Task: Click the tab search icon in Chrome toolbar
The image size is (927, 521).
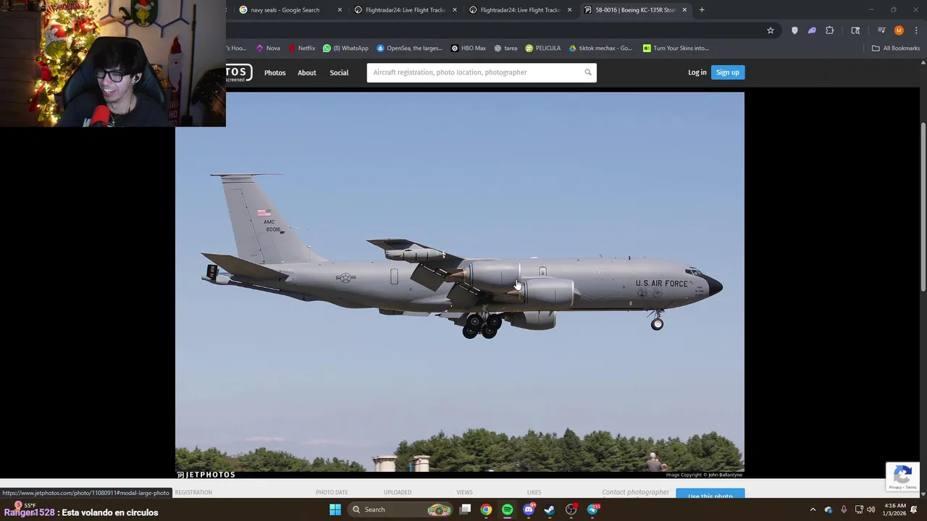Action: click(855, 30)
